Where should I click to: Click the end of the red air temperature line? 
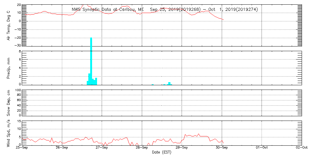click(x=223, y=20)
